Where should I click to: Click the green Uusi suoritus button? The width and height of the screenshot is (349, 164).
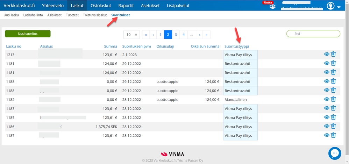(x=28, y=34)
